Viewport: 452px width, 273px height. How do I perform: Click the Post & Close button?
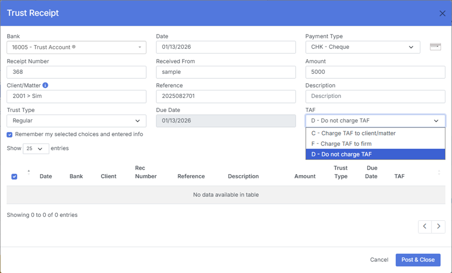tap(417, 260)
